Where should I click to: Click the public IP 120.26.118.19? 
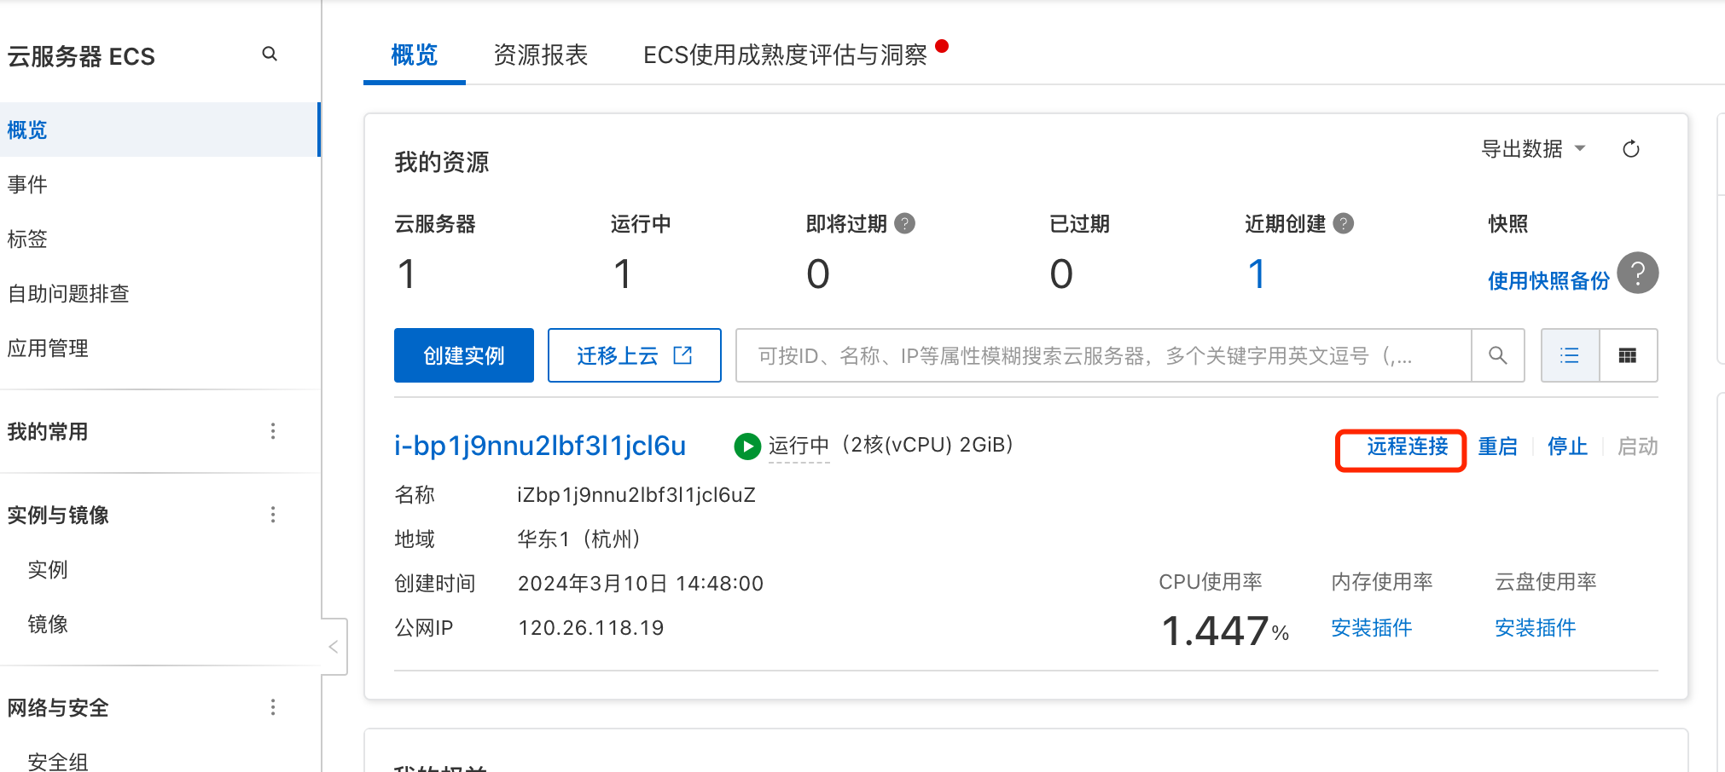591,628
